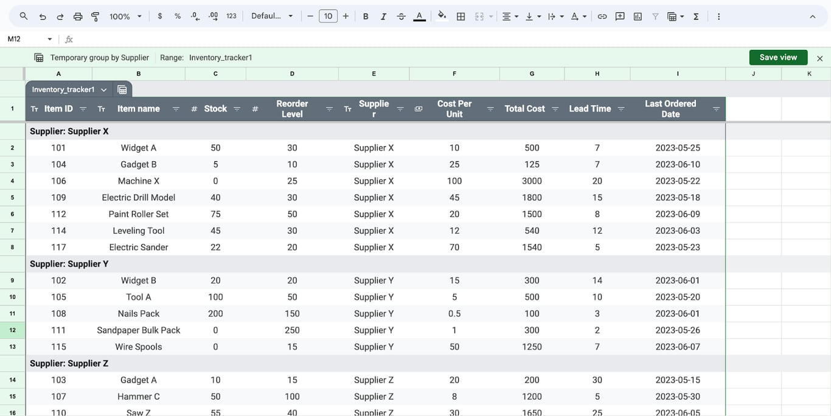Screen dimensions: 831x416
Task: Decrease font size with minus button
Action: 310,16
